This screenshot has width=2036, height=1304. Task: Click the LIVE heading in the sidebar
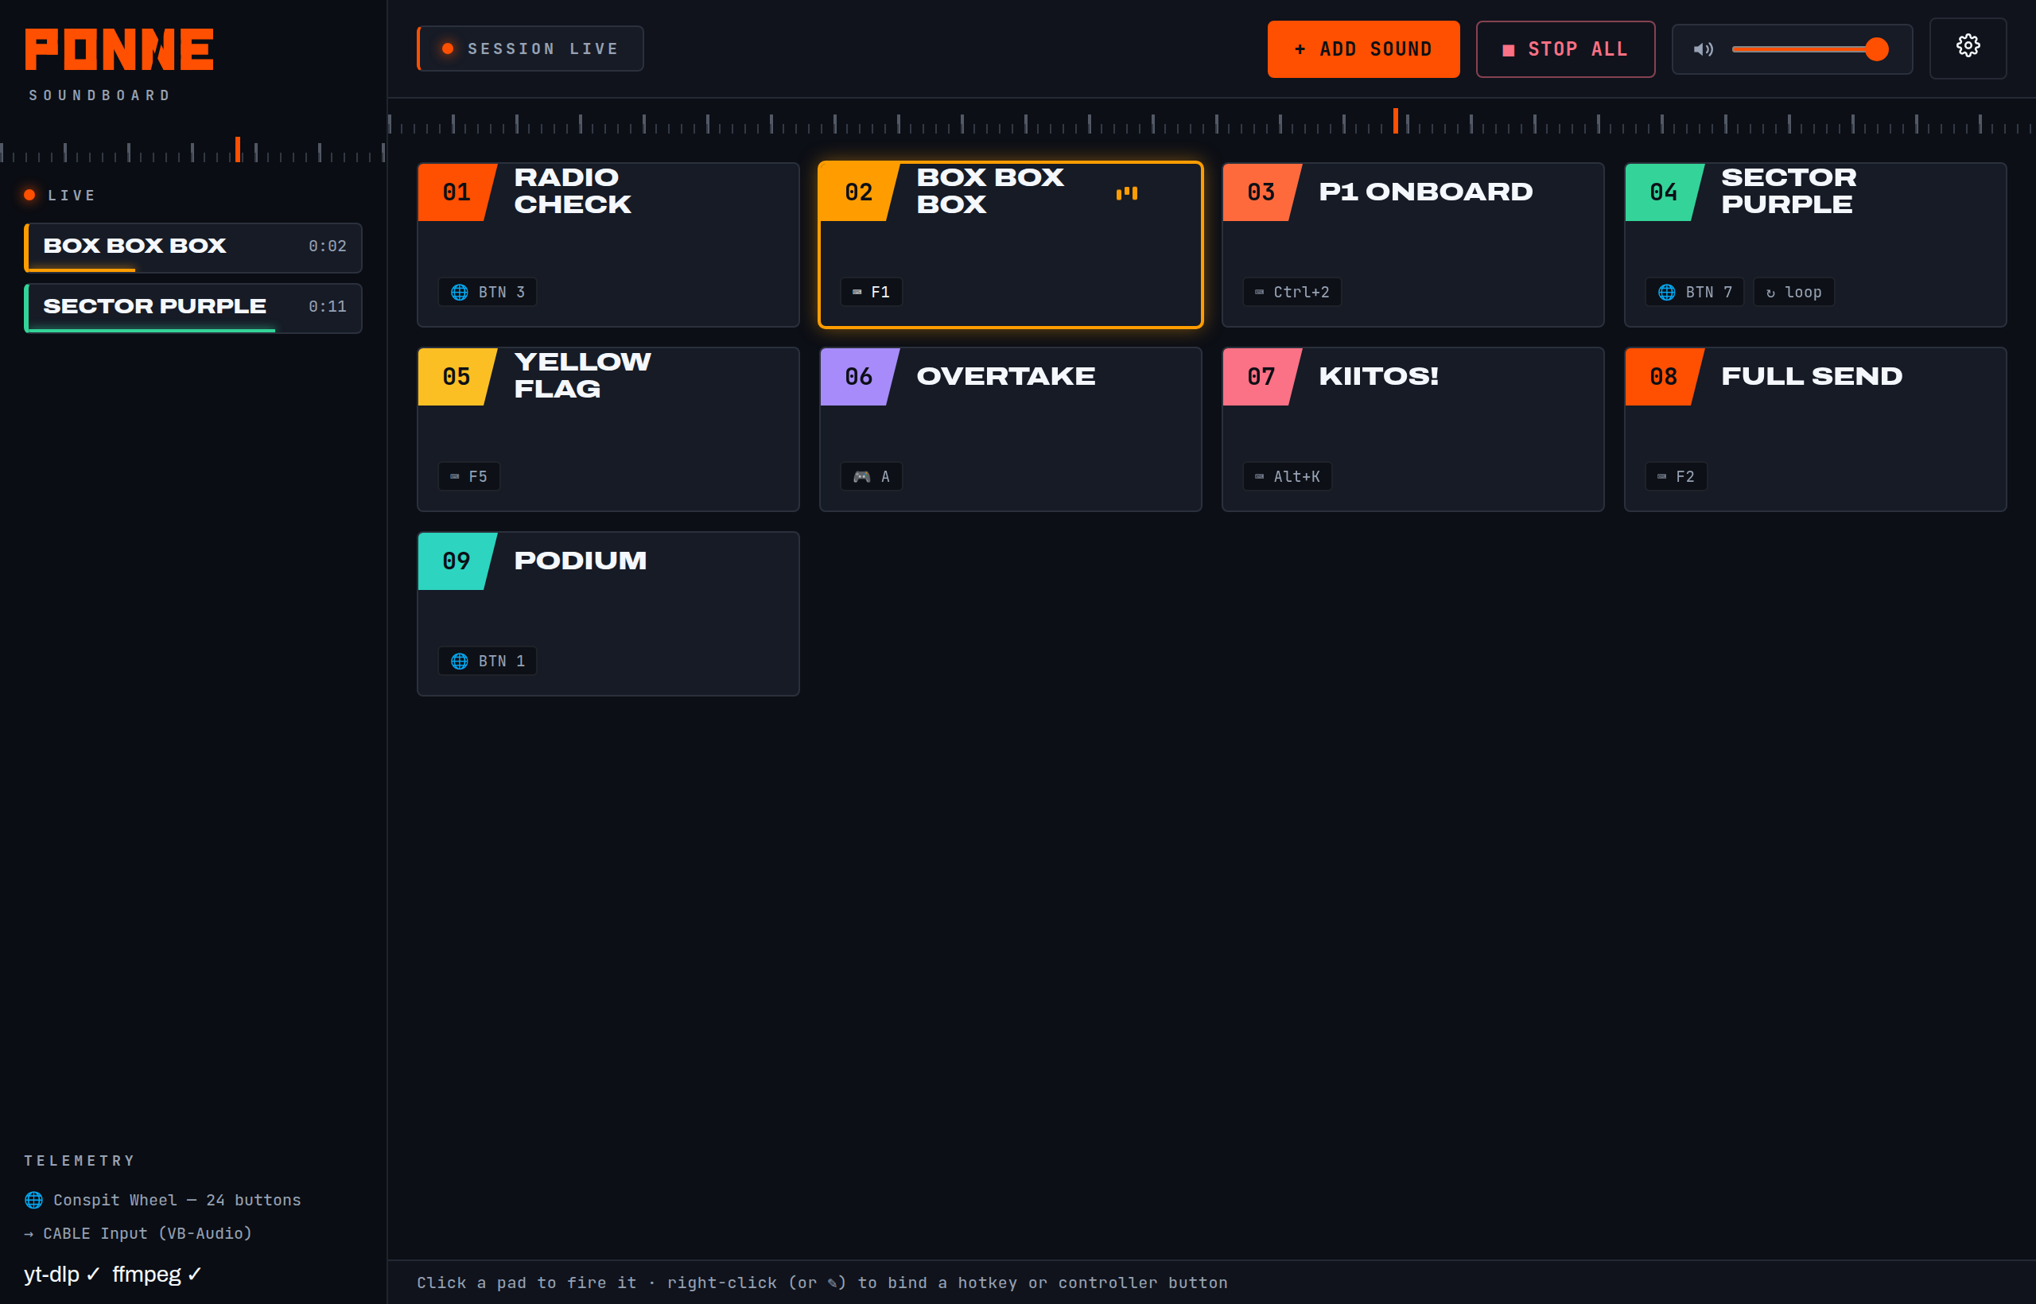(72, 196)
